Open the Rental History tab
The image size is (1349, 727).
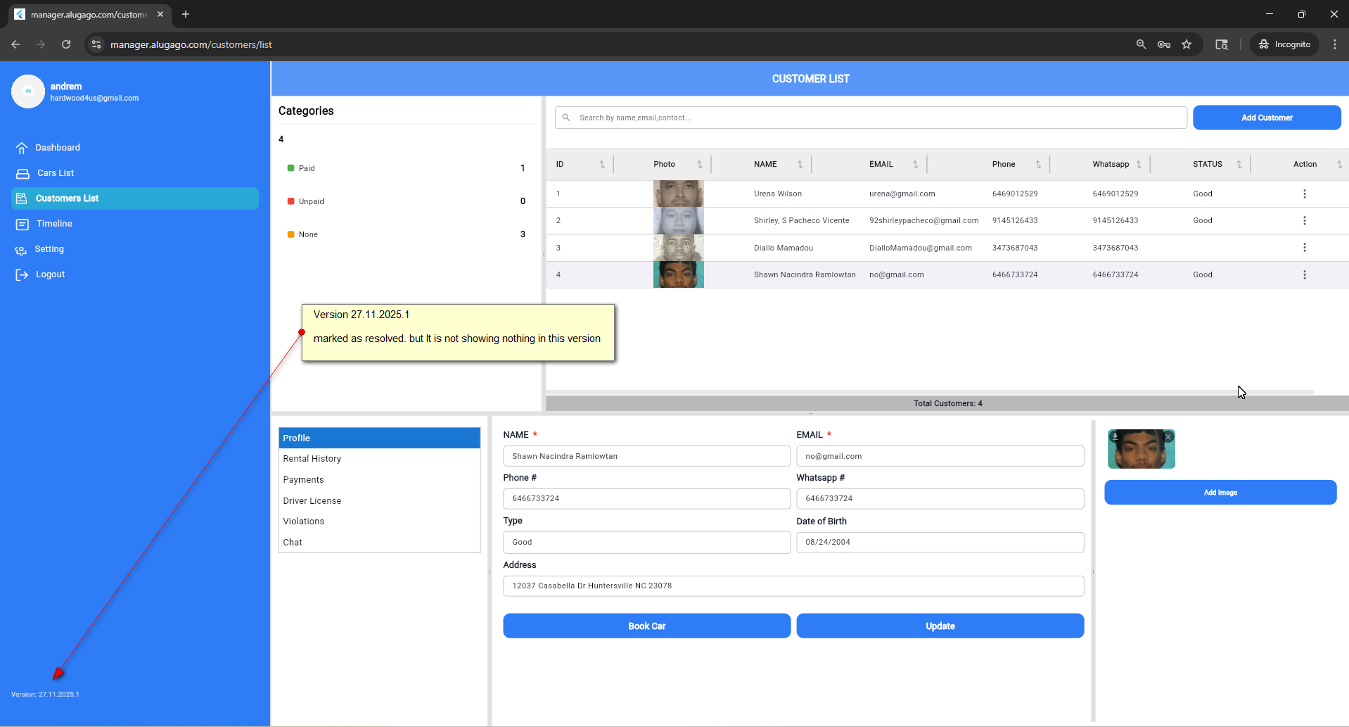click(312, 459)
